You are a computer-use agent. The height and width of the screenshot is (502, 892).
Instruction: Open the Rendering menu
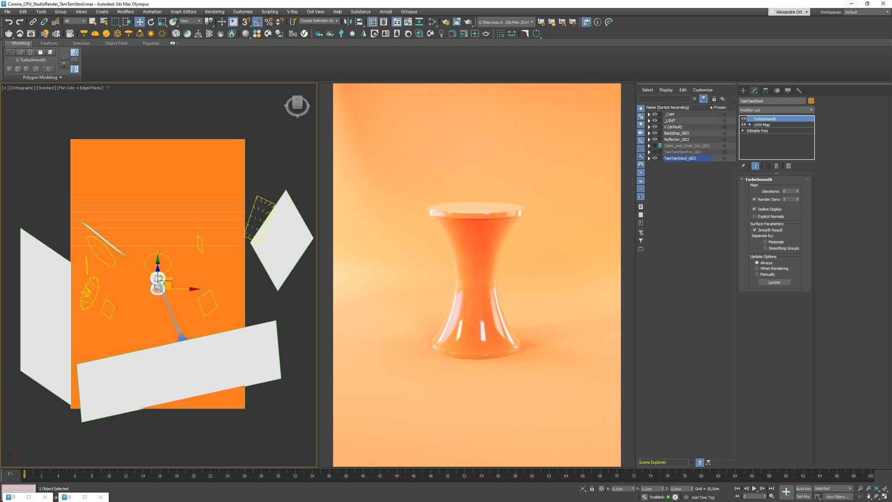[x=214, y=12]
